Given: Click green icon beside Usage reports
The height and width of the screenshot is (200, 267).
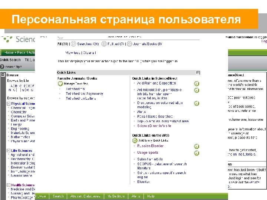Looking at the screenshot, I should coord(197,153).
